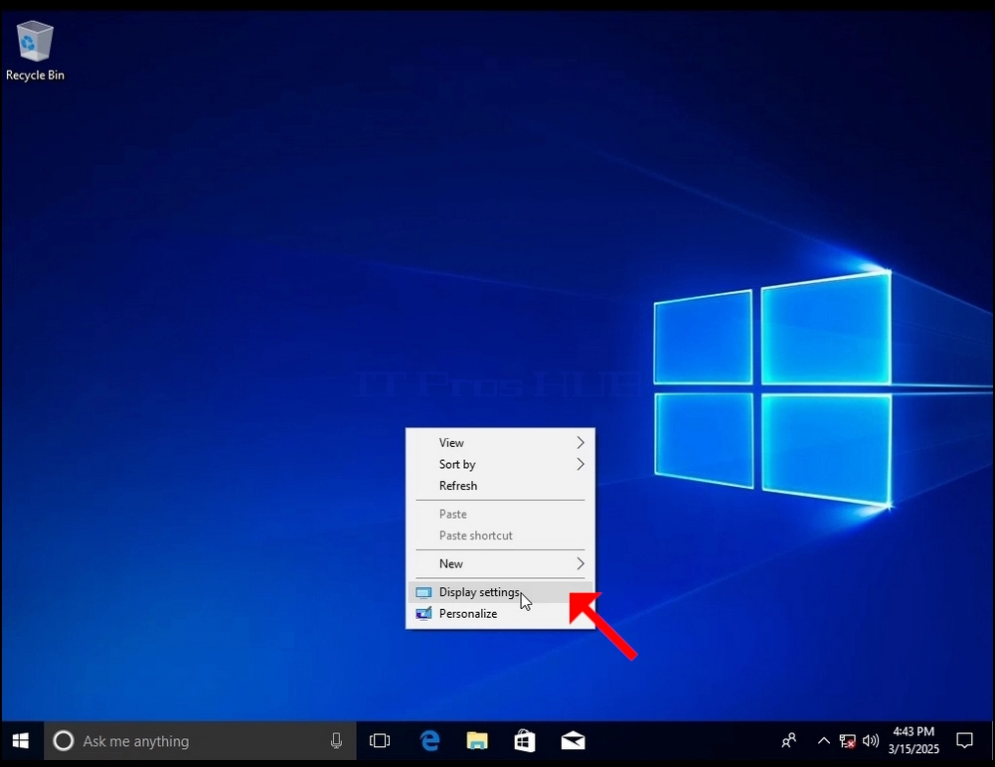Click the Cortana circle icon
Screen dimensions: 995x767
64,740
